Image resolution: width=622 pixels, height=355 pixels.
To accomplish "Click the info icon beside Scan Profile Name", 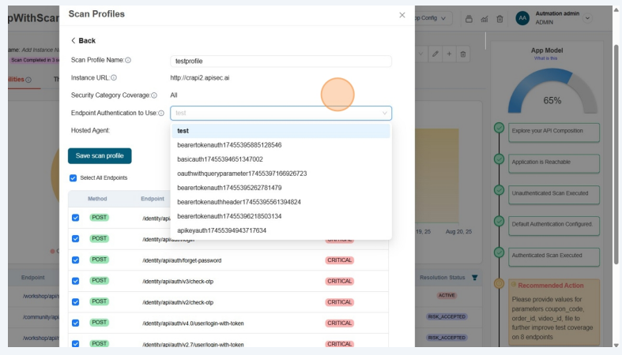I will pyautogui.click(x=128, y=60).
